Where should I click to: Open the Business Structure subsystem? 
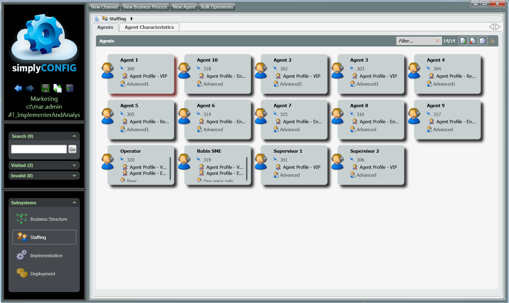coord(44,219)
